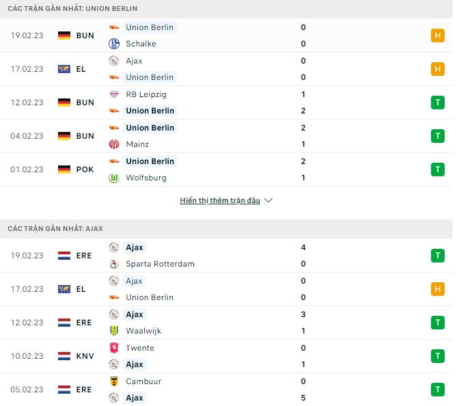This screenshot has height=406, width=459.
Task: Click the RB Leipzig club logo
Action: (114, 94)
